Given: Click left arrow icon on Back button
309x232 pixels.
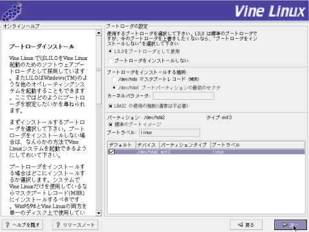Looking at the screenshot, I should point(240,225).
